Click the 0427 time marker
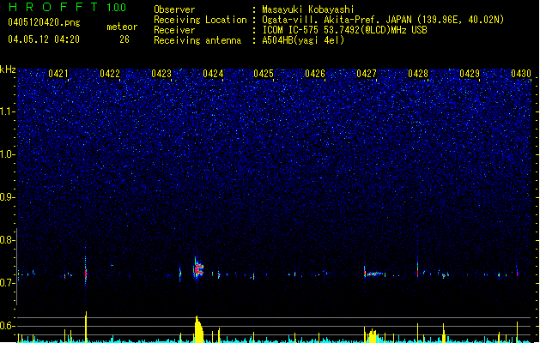540x343 pixels. [x=367, y=74]
